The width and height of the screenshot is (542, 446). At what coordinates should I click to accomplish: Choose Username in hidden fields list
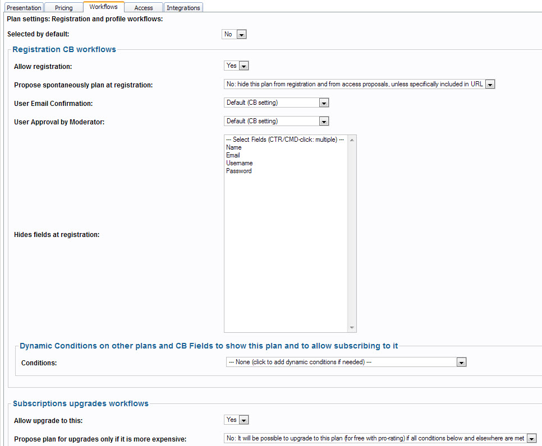point(240,163)
